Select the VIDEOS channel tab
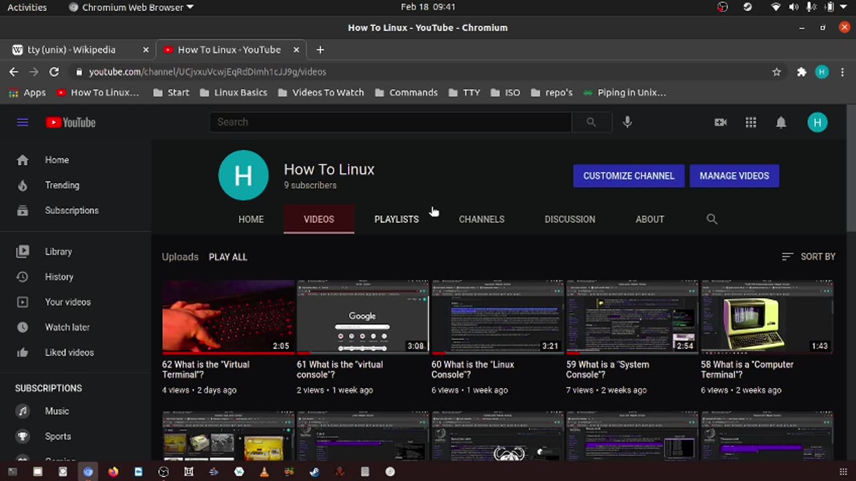 (x=319, y=219)
